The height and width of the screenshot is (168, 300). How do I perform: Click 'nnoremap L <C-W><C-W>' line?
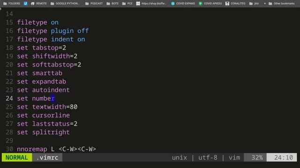coord(57,149)
